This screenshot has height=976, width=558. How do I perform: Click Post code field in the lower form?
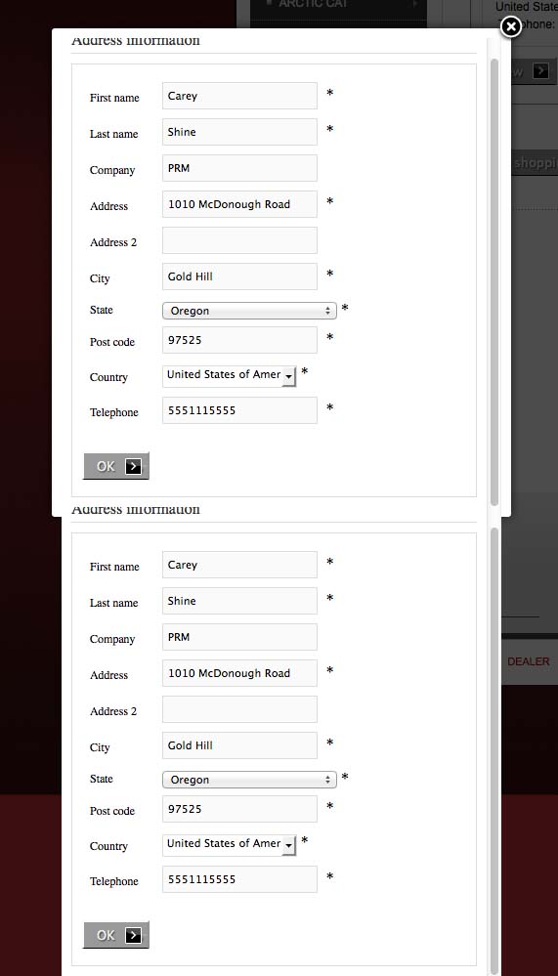point(239,809)
